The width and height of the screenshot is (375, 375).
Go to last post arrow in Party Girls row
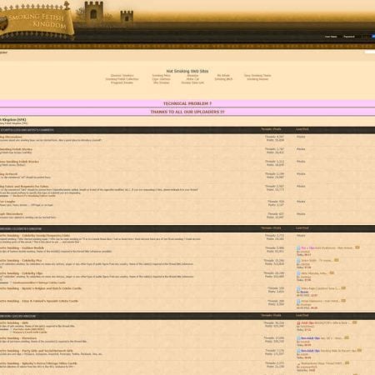[x=359, y=351]
